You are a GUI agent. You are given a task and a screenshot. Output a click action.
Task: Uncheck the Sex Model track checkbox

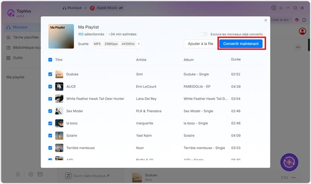(x=50, y=111)
